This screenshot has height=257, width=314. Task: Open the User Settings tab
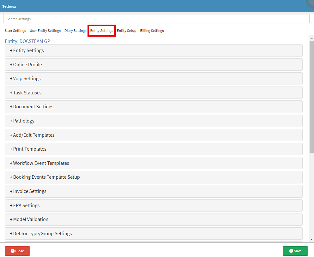tap(15, 31)
